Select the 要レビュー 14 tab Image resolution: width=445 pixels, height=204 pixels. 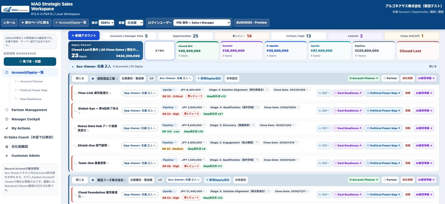click(x=242, y=36)
